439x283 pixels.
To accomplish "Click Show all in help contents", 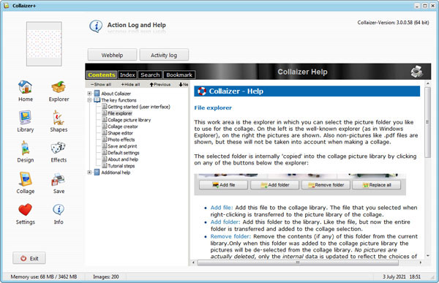I will (x=101, y=84).
